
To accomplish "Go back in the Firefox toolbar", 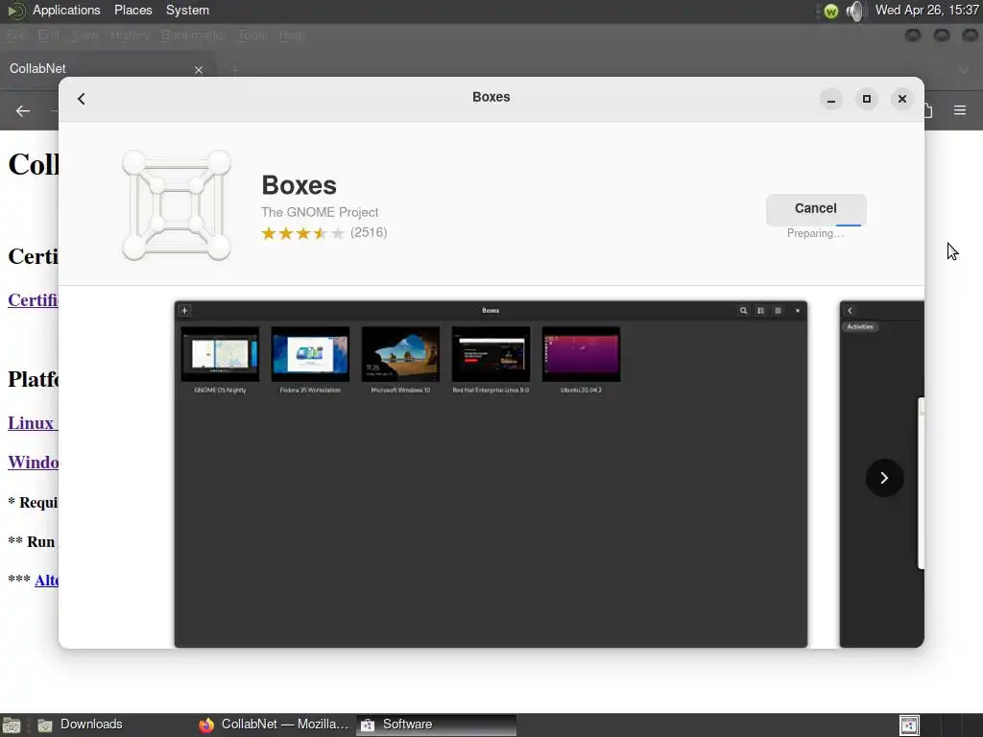I will (23, 111).
